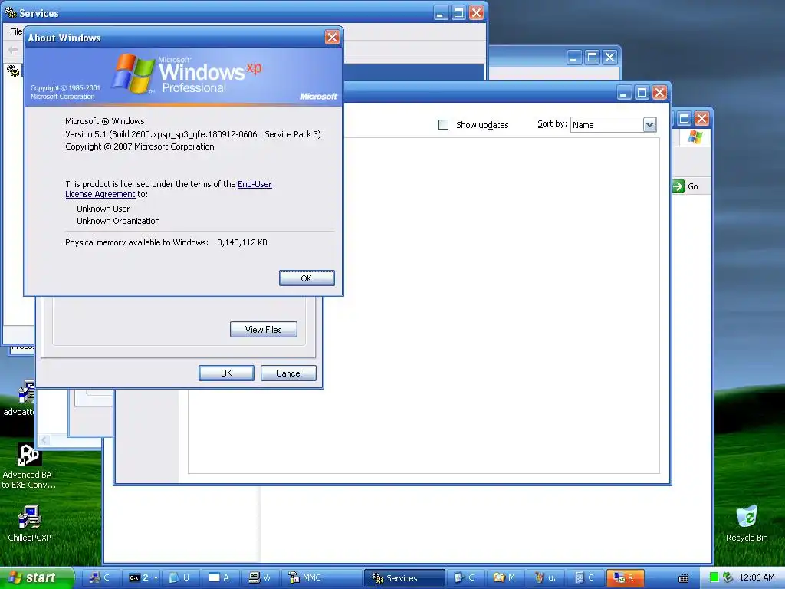Select the Services gear icon in tree pane

[13, 71]
